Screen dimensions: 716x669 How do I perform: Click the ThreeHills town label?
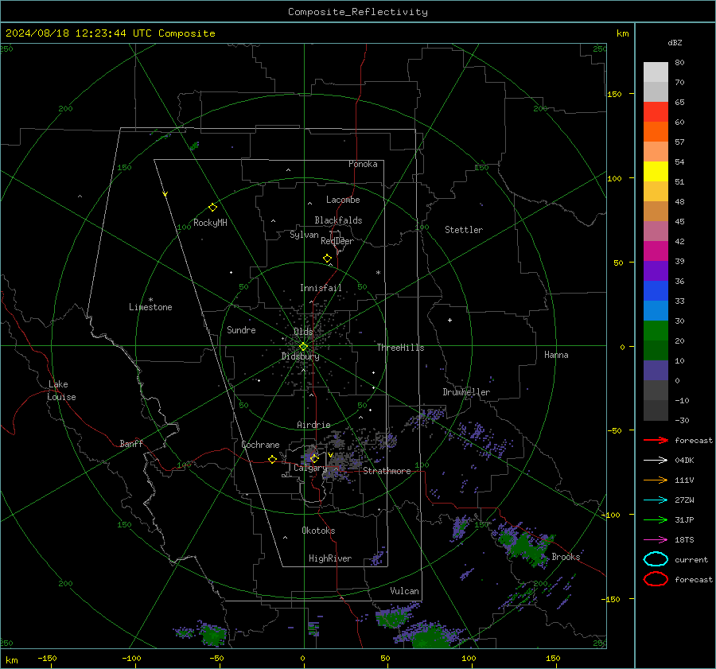(x=400, y=348)
